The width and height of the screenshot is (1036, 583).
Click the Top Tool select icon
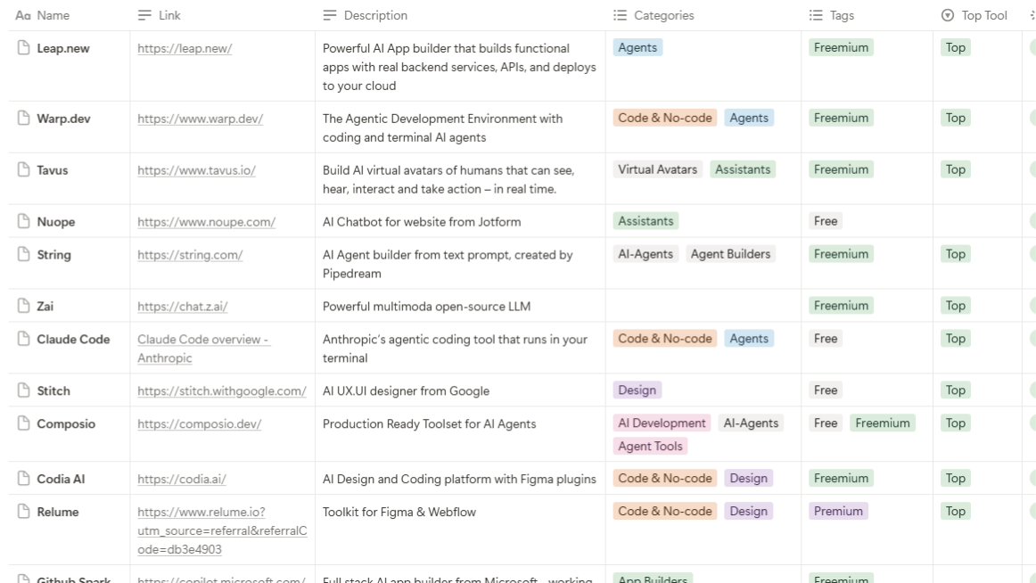pos(948,15)
